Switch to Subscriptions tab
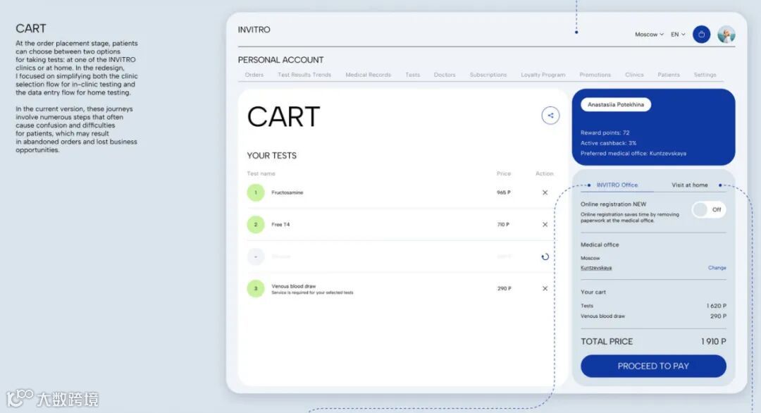761x413 pixels. [x=488, y=75]
